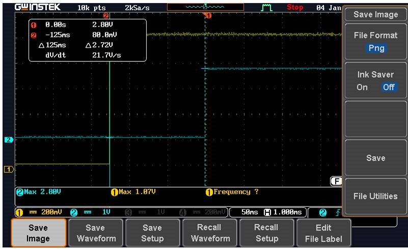Click the Png format value
408x249 pixels.
click(376, 48)
